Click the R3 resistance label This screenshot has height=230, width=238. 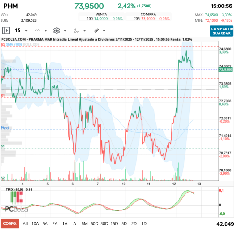(3, 45)
